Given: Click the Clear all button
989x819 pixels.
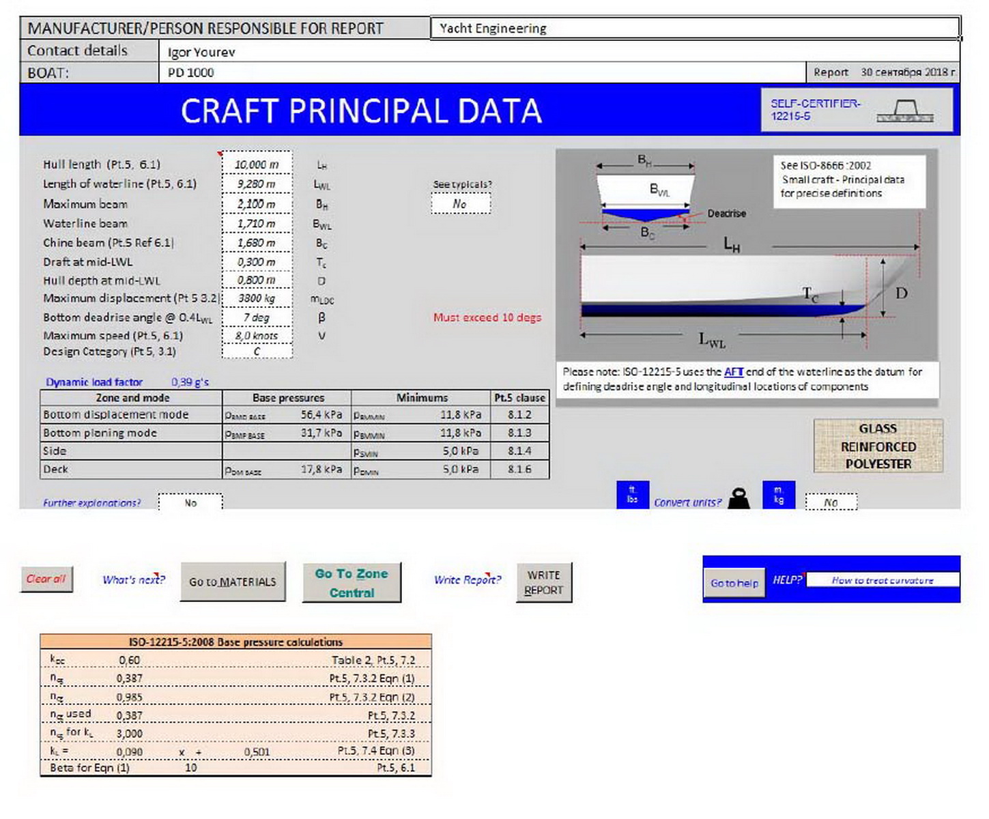Looking at the screenshot, I should 46,579.
